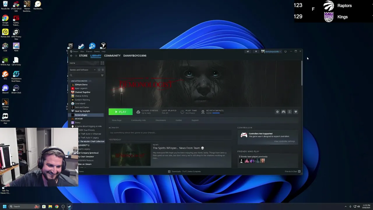Open the Support link
373x210 pixels.
195,120
